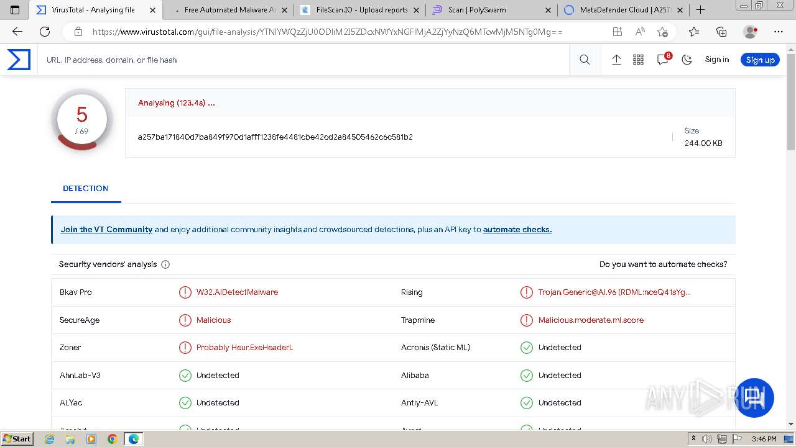Add page to favorites star icon
The width and height of the screenshot is (796, 447).
coord(662,32)
